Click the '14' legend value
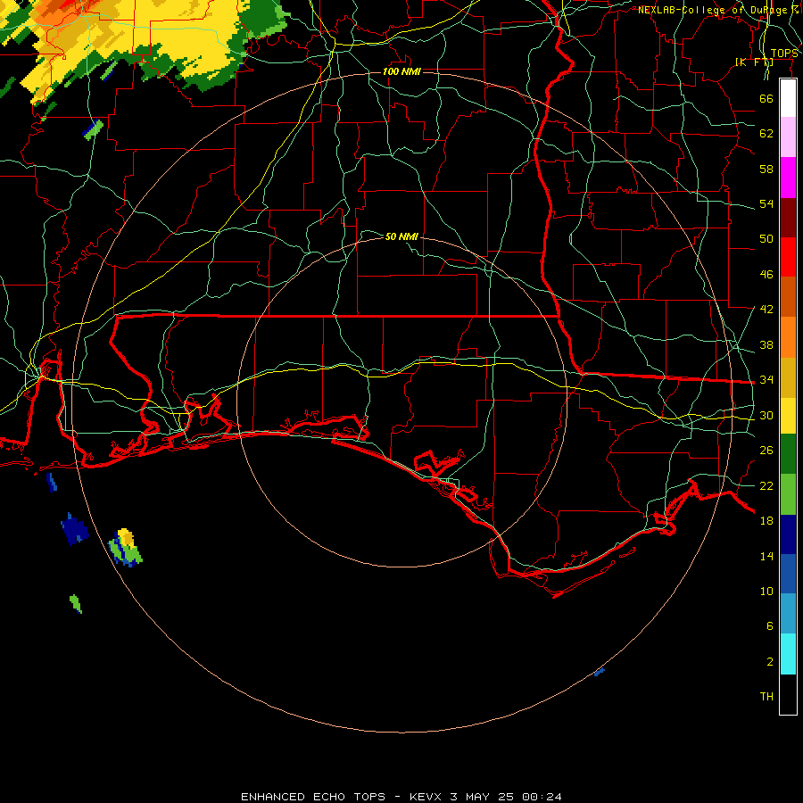803x803 pixels. (766, 556)
